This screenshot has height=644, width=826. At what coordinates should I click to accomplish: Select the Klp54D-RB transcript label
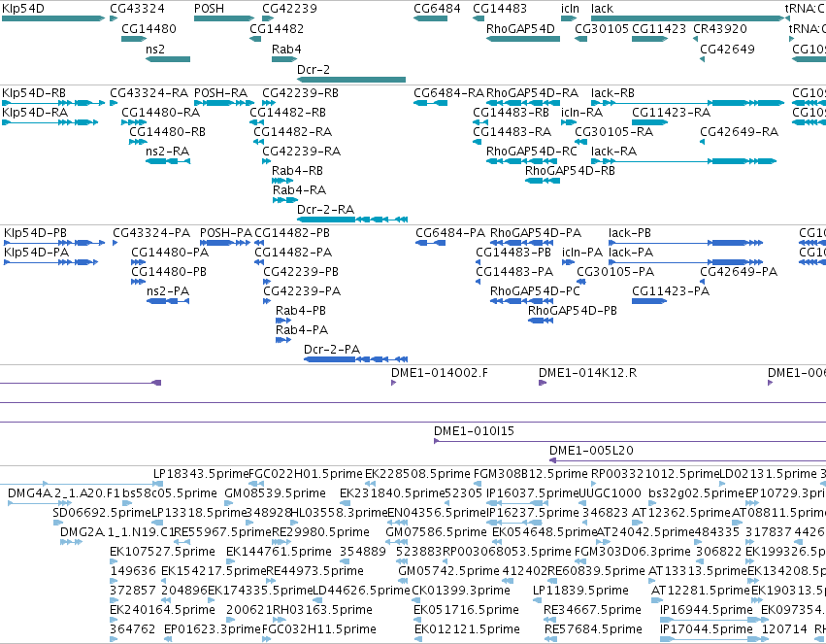pos(34,92)
